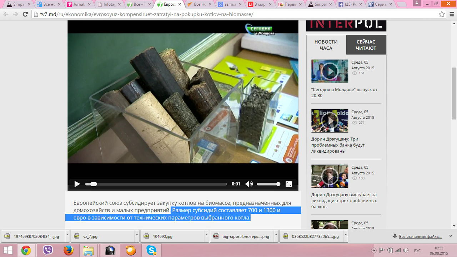Switch to the 'В мире' tab
This screenshot has height=257, width=457.
point(260,5)
